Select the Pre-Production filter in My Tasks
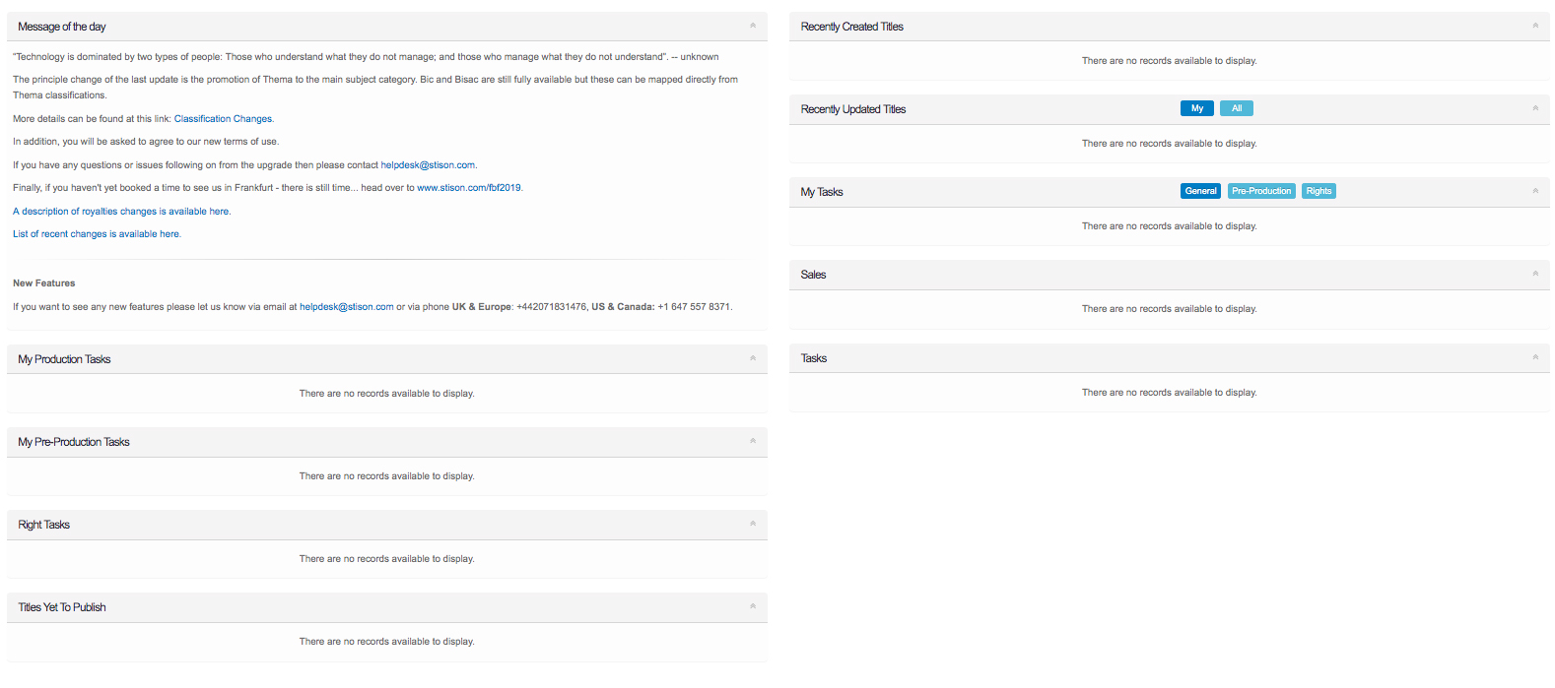Viewport: 1555px width, 688px height. coord(1260,191)
